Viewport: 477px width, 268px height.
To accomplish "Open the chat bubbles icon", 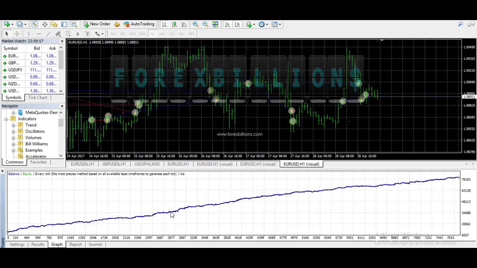I will pos(471,24).
